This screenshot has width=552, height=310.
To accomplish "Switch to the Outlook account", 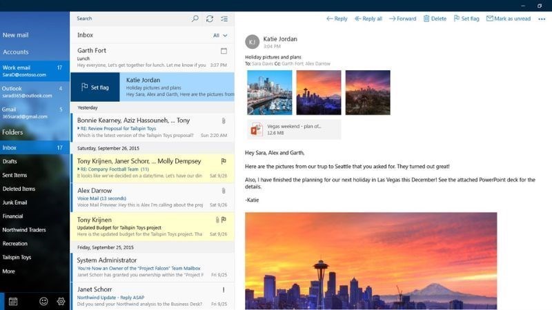I will (35, 92).
